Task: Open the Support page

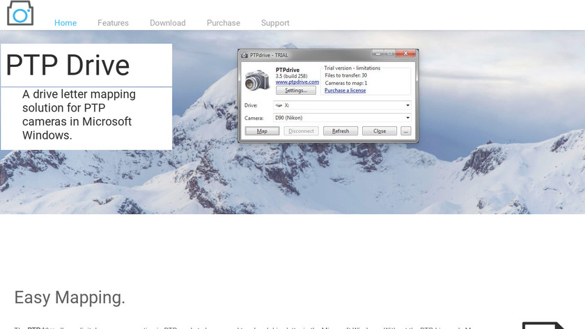Action: pyautogui.click(x=275, y=23)
